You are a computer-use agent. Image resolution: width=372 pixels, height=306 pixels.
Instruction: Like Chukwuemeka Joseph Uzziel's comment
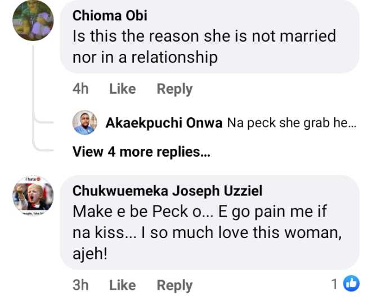(122, 285)
